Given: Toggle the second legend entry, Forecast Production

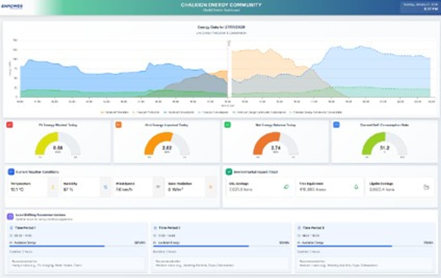Looking at the screenshot, I should coord(146,112).
